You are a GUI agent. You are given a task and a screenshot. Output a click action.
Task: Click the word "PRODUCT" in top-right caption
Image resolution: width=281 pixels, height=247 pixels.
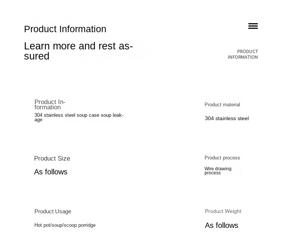(247, 52)
